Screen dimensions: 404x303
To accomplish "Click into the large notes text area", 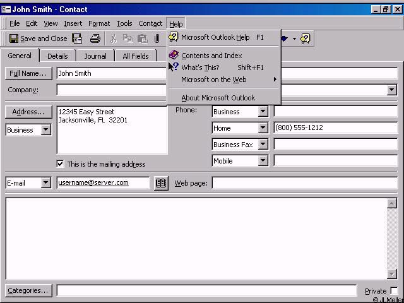I will 196,239.
